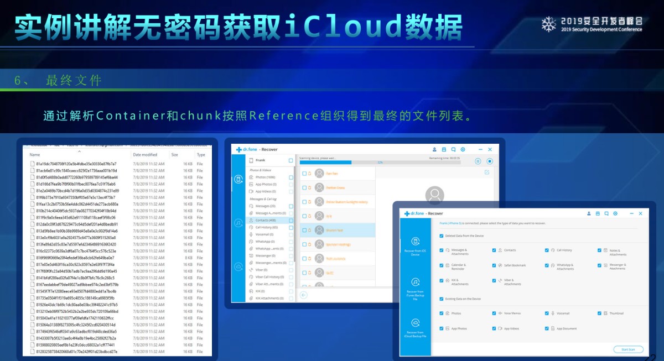
Task: Select the highlighted contact row avatar
Action: [319, 230]
